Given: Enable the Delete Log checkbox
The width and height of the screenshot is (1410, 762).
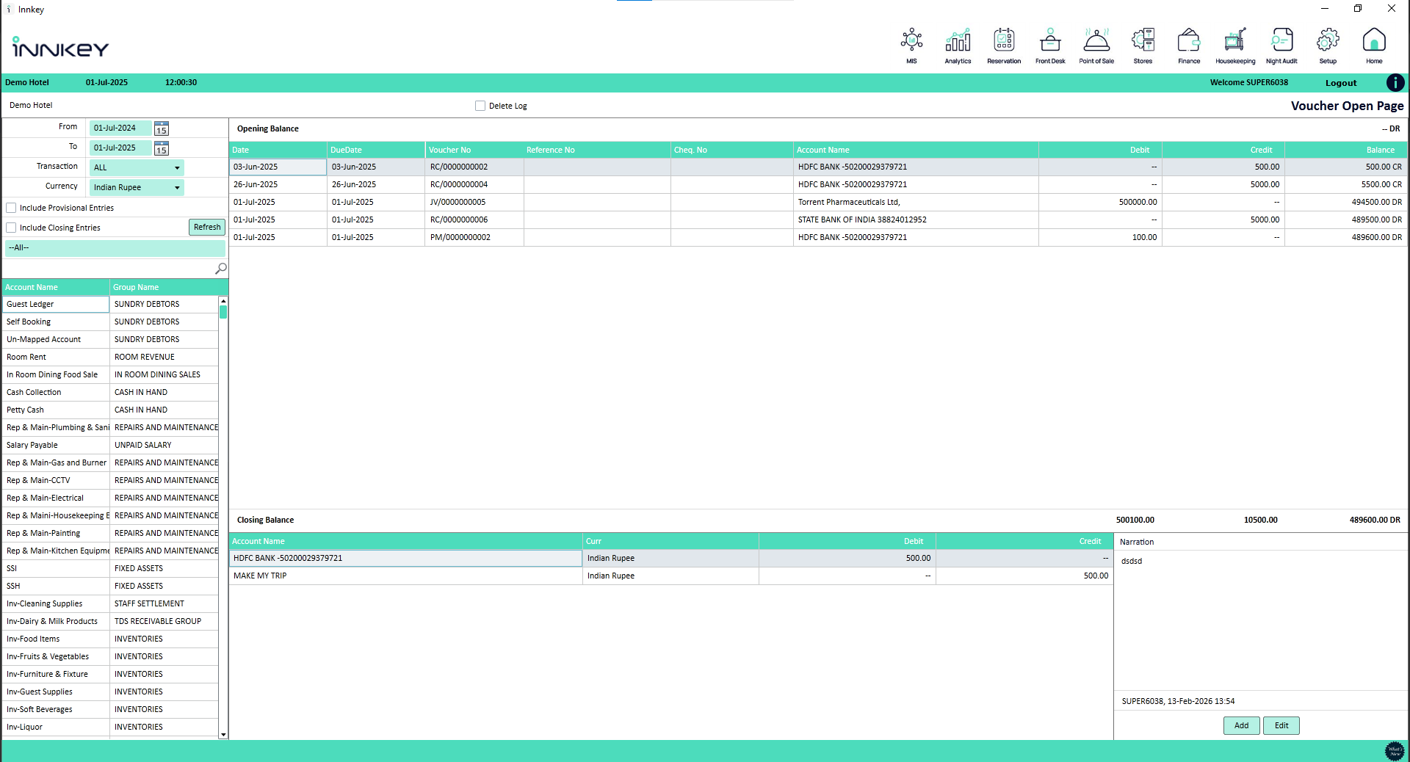Looking at the screenshot, I should [x=480, y=106].
